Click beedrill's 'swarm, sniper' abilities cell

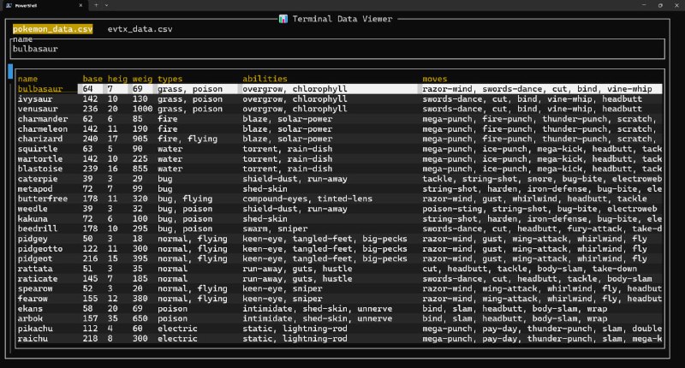[275, 229]
